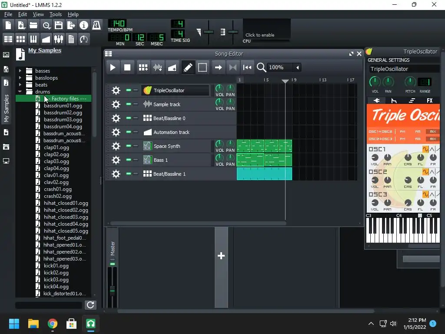This screenshot has width=445, height=334.
Task: Open My Presets sidebar tab icon
Action: 6,132
